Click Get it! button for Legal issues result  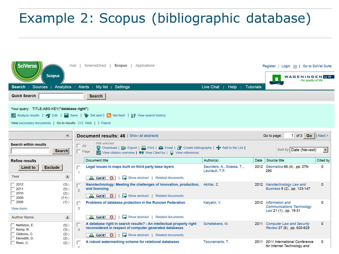(101, 178)
